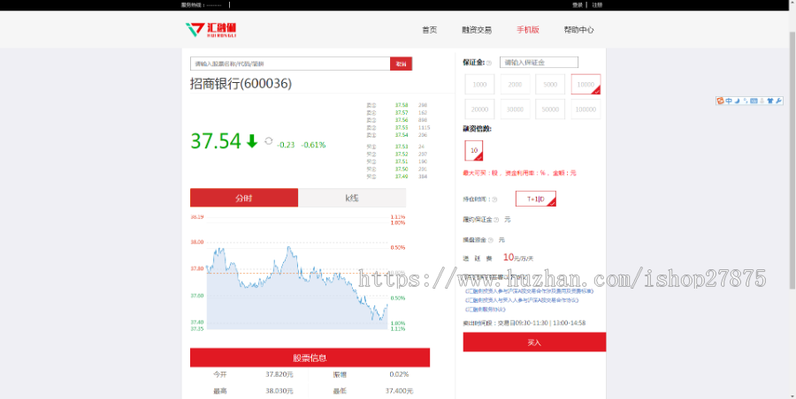The height and width of the screenshot is (399, 796).
Task: Click the red 取消 search button
Action: pos(401,64)
